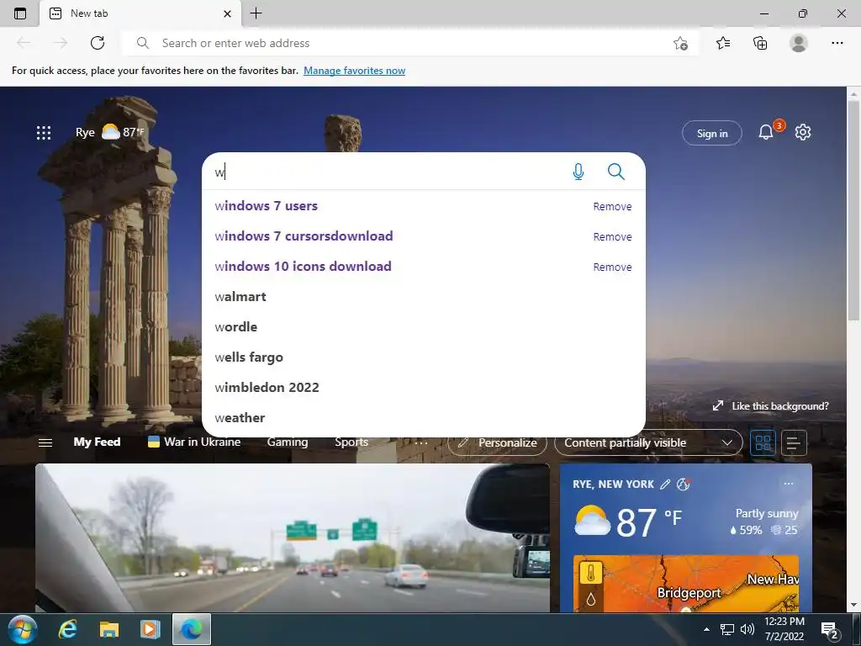Focus the Search or enter web address bar

tap(409, 43)
